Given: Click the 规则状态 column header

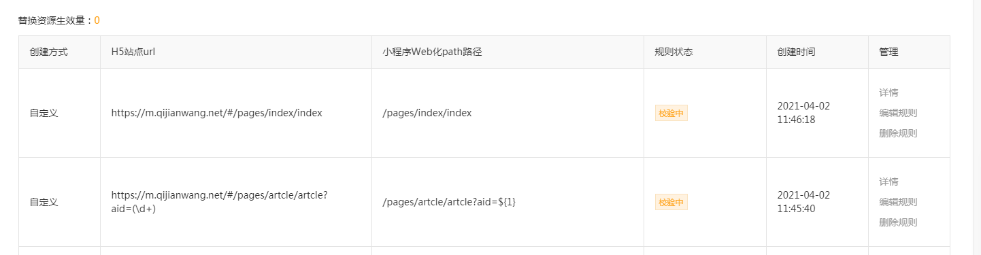Looking at the screenshot, I should pyautogui.click(x=674, y=52).
